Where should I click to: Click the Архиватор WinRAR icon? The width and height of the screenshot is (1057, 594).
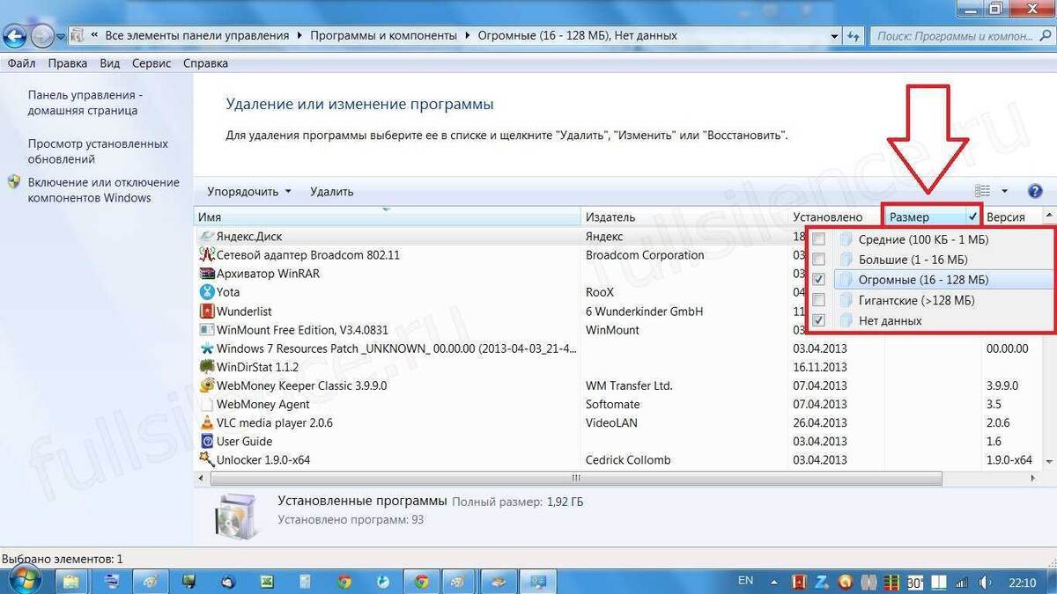point(207,274)
